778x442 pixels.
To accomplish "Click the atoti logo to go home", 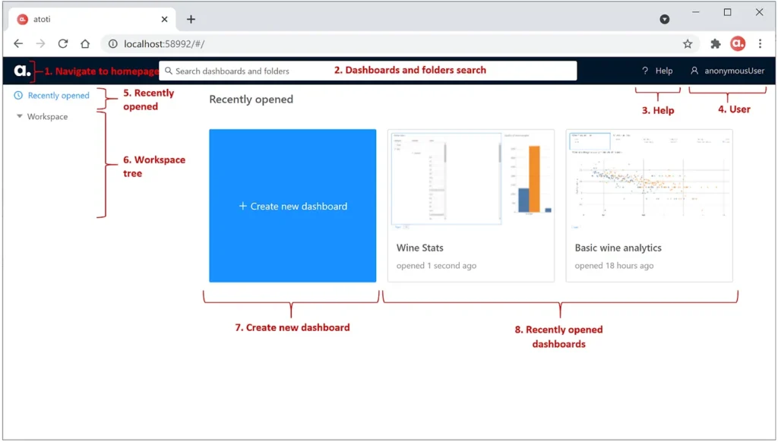I will coord(22,71).
